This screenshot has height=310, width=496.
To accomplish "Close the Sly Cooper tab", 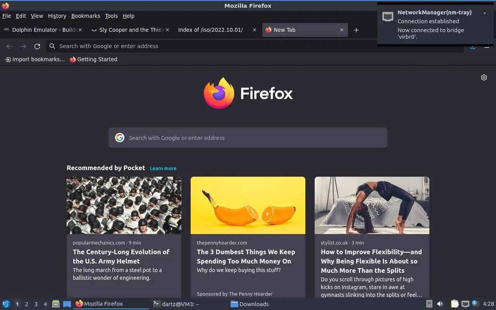I will (x=167, y=30).
